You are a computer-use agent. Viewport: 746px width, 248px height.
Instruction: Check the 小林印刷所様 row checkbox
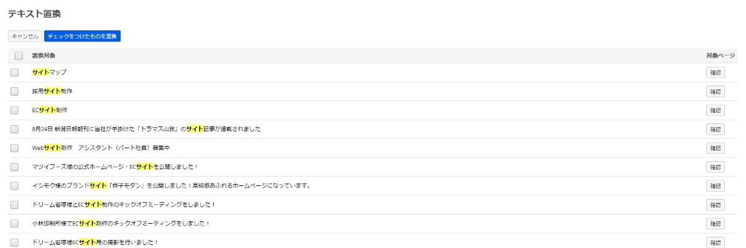(x=14, y=224)
